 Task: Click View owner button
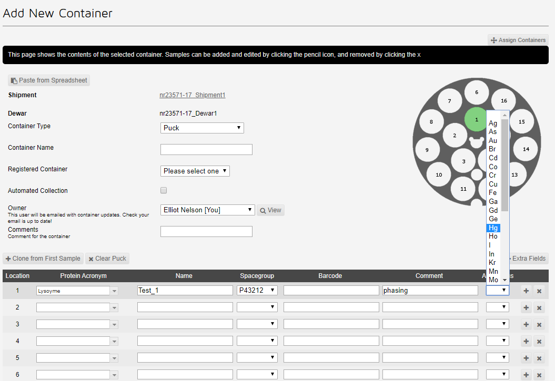click(x=270, y=210)
